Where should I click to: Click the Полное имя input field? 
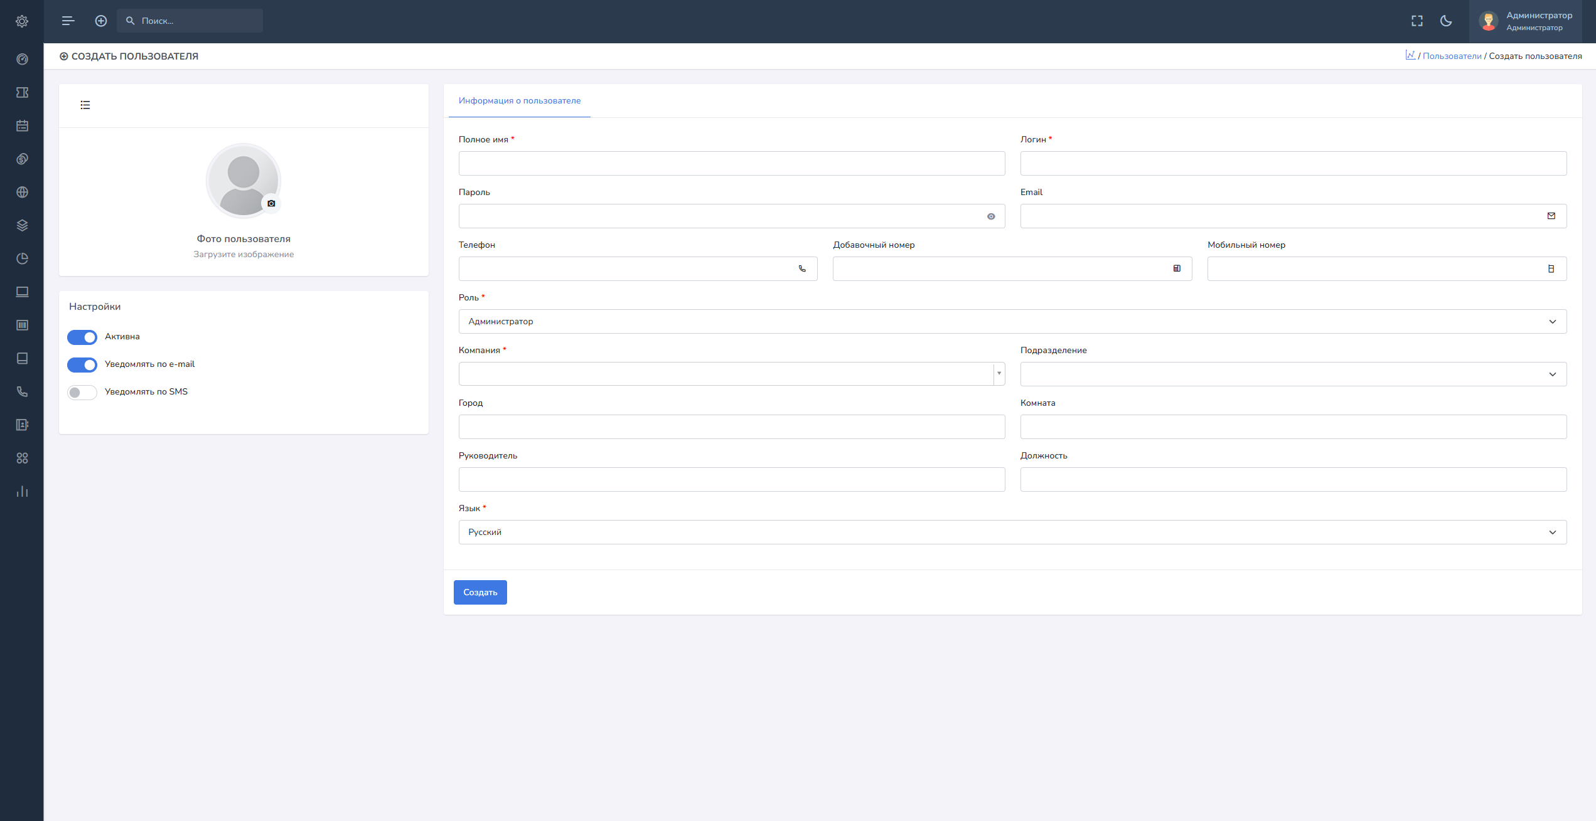tap(731, 164)
